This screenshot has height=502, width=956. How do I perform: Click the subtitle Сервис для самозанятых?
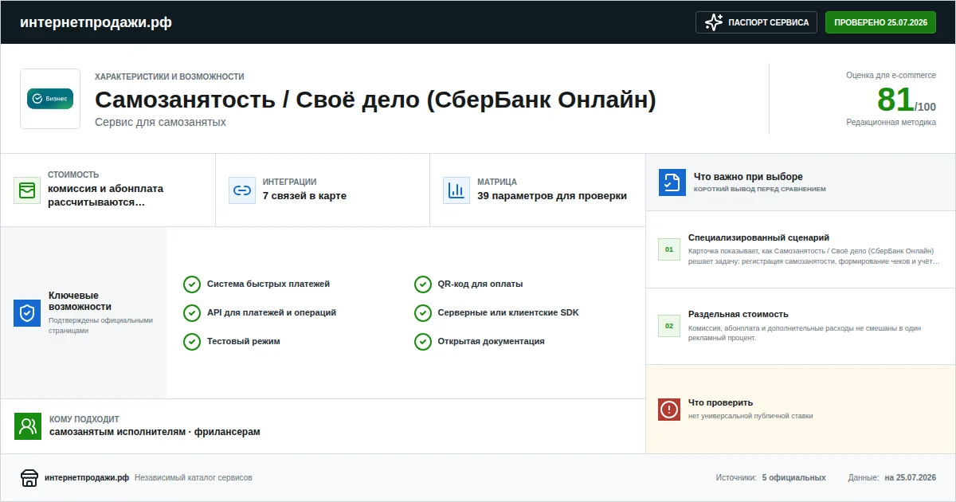point(160,123)
